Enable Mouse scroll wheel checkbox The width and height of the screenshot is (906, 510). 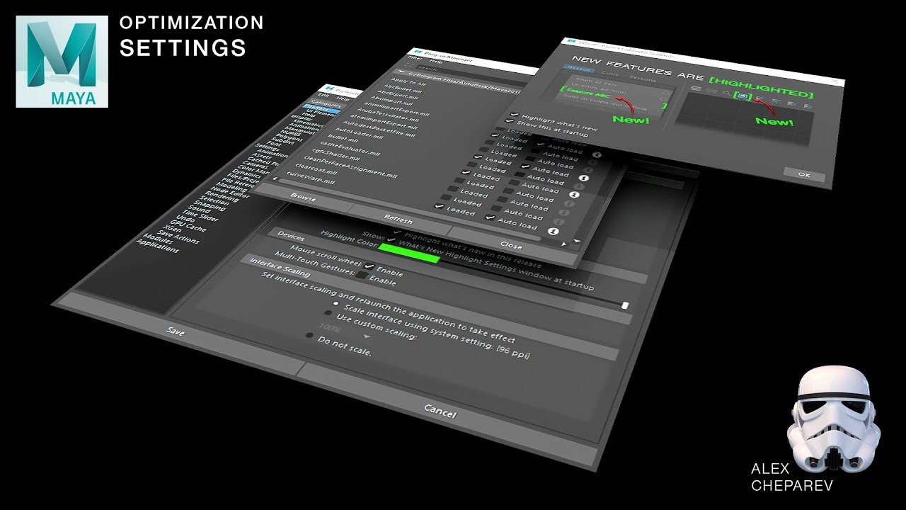(369, 266)
